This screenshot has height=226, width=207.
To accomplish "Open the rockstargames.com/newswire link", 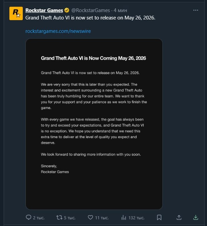I will point(58,31).
